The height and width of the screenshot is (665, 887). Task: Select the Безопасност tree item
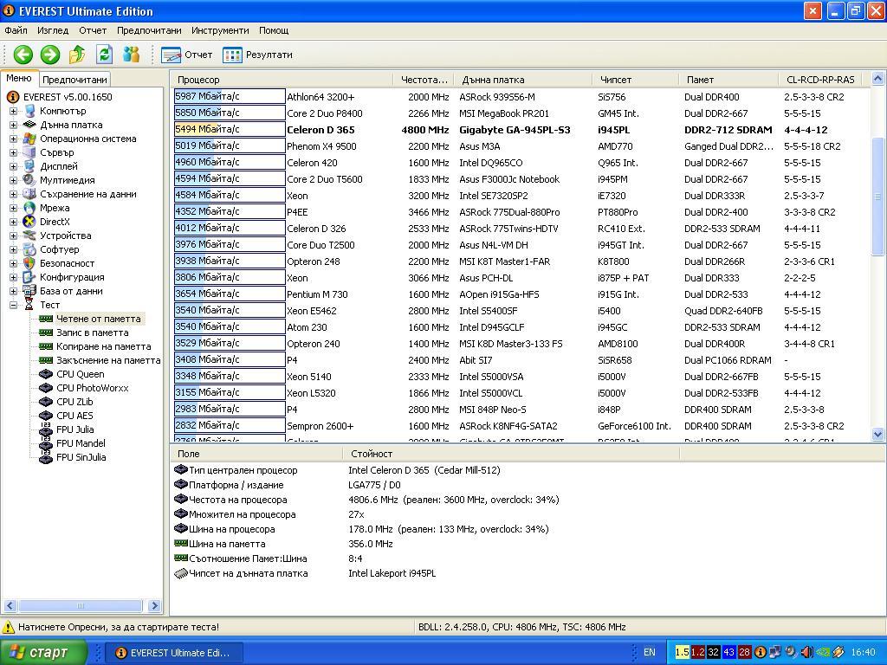(x=67, y=263)
